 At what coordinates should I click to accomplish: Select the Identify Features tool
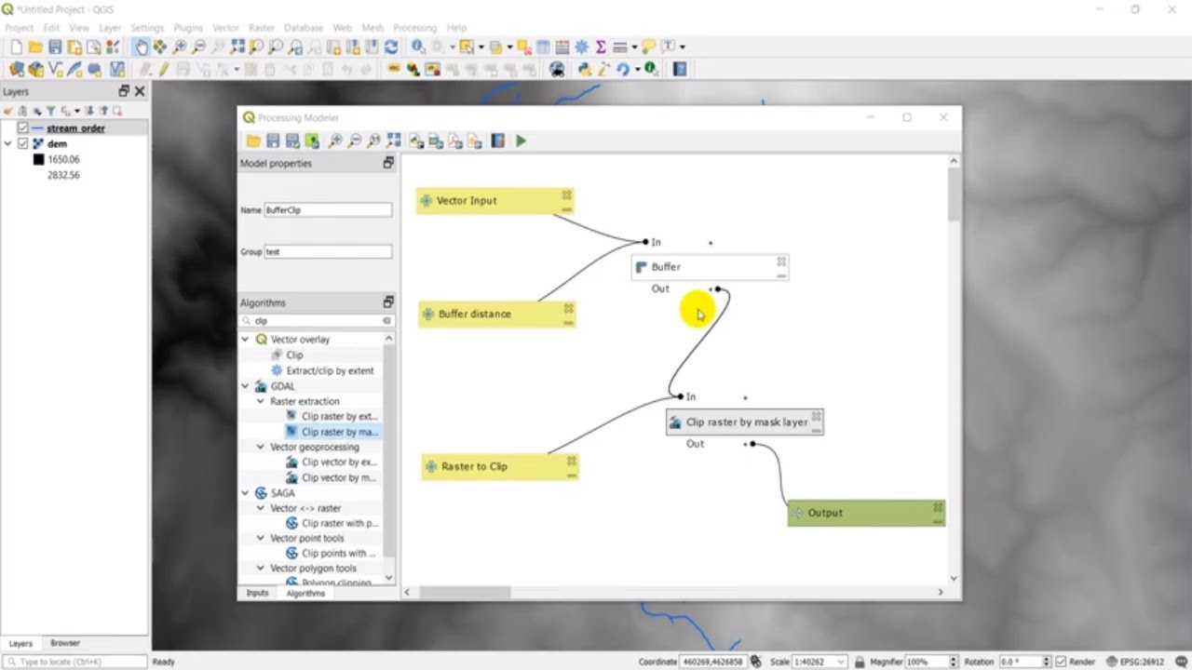(418, 47)
